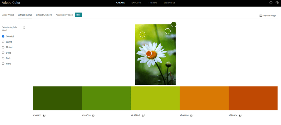Open the TRENDS menu
The image size is (281, 125).
pos(153,3)
